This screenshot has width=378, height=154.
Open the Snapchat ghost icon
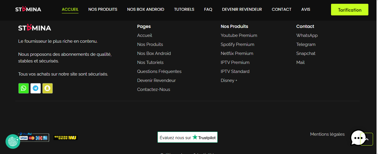48,88
